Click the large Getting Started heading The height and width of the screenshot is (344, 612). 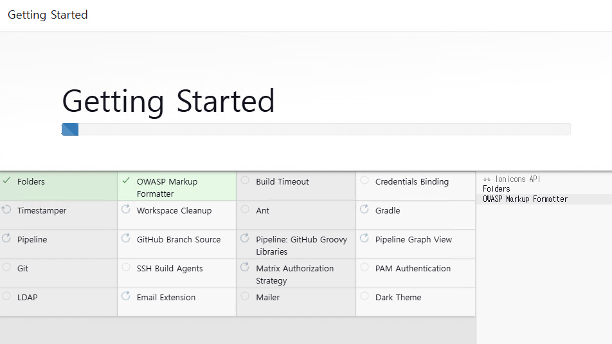point(168,101)
